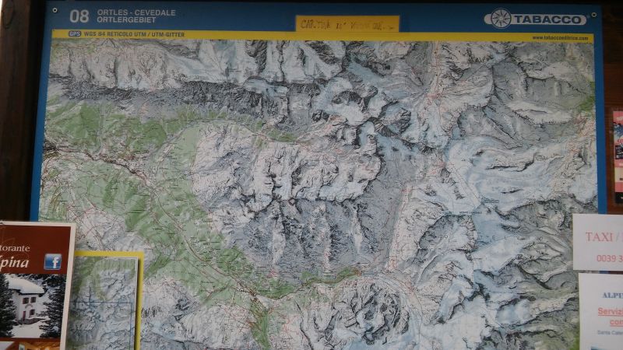Click the map sheet number 08
Image resolution: width=623 pixels, height=350 pixels.
[x=79, y=16]
